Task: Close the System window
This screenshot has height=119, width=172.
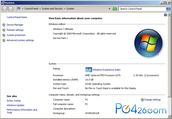Action: [x=169, y=3]
